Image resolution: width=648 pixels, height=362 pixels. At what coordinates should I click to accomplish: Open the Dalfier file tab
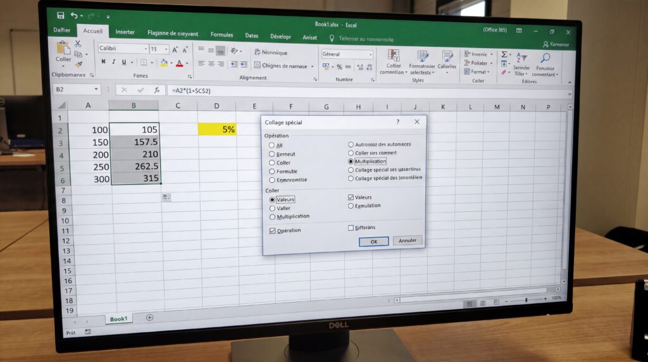61,30
